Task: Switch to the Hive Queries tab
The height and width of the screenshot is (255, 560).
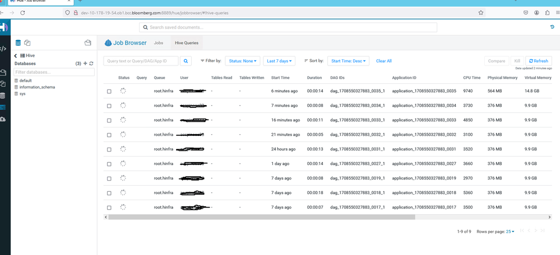Action: tap(187, 42)
